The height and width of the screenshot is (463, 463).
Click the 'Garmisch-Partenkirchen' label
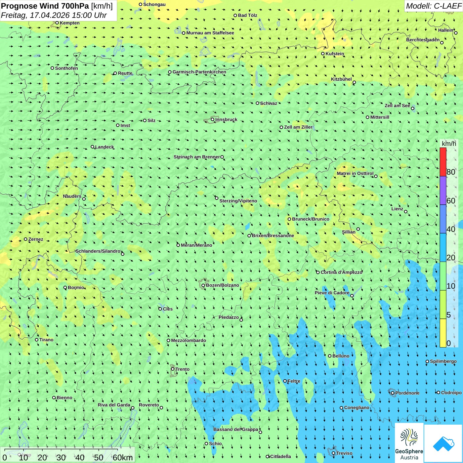199,72
